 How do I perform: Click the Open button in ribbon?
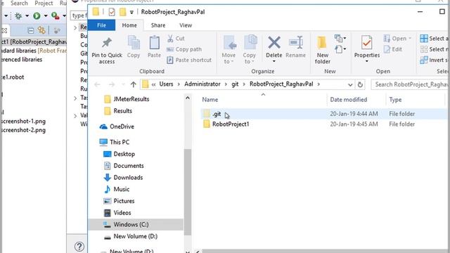click(397, 39)
